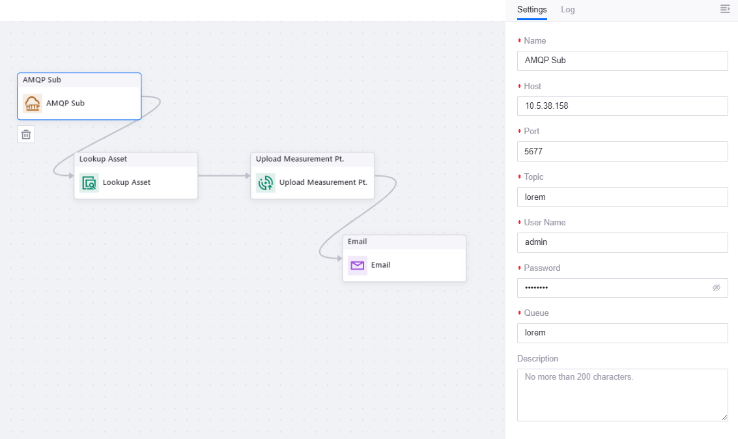Edit the Host field with 10.5.38.158
Viewport: 738px width, 439px height.
coord(622,106)
